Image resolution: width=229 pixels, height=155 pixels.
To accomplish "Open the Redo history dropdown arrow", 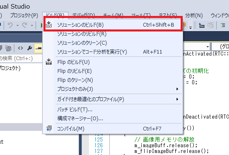I will pyautogui.click(x=32, y=25).
